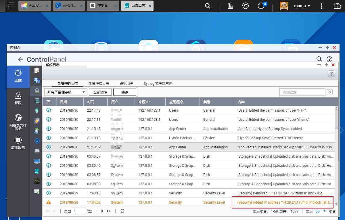
Task: Select the 网络&文件服务 category
Action: tap(18, 122)
